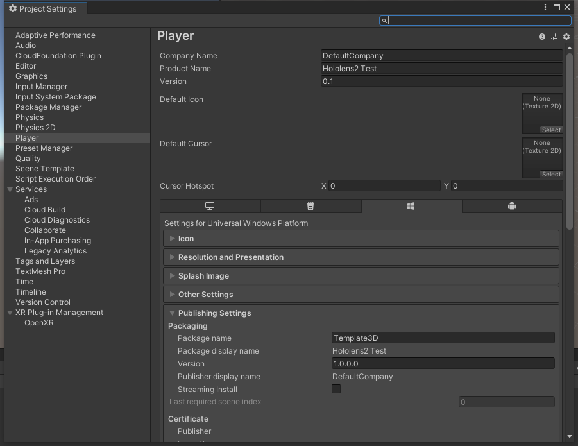Open the Project Settings kebab menu
This screenshot has width=578, height=446.
pyautogui.click(x=545, y=7)
